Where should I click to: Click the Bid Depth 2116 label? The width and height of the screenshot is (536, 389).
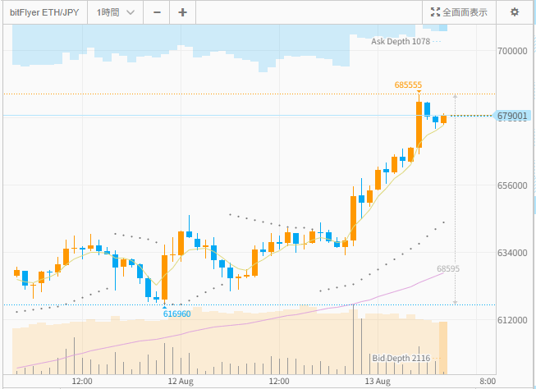pyautogui.click(x=401, y=358)
